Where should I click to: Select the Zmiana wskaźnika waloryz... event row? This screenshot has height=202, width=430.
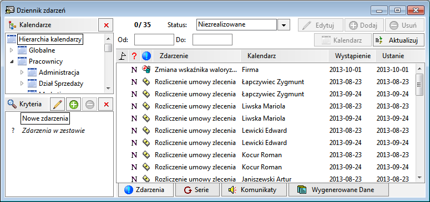point(265,70)
